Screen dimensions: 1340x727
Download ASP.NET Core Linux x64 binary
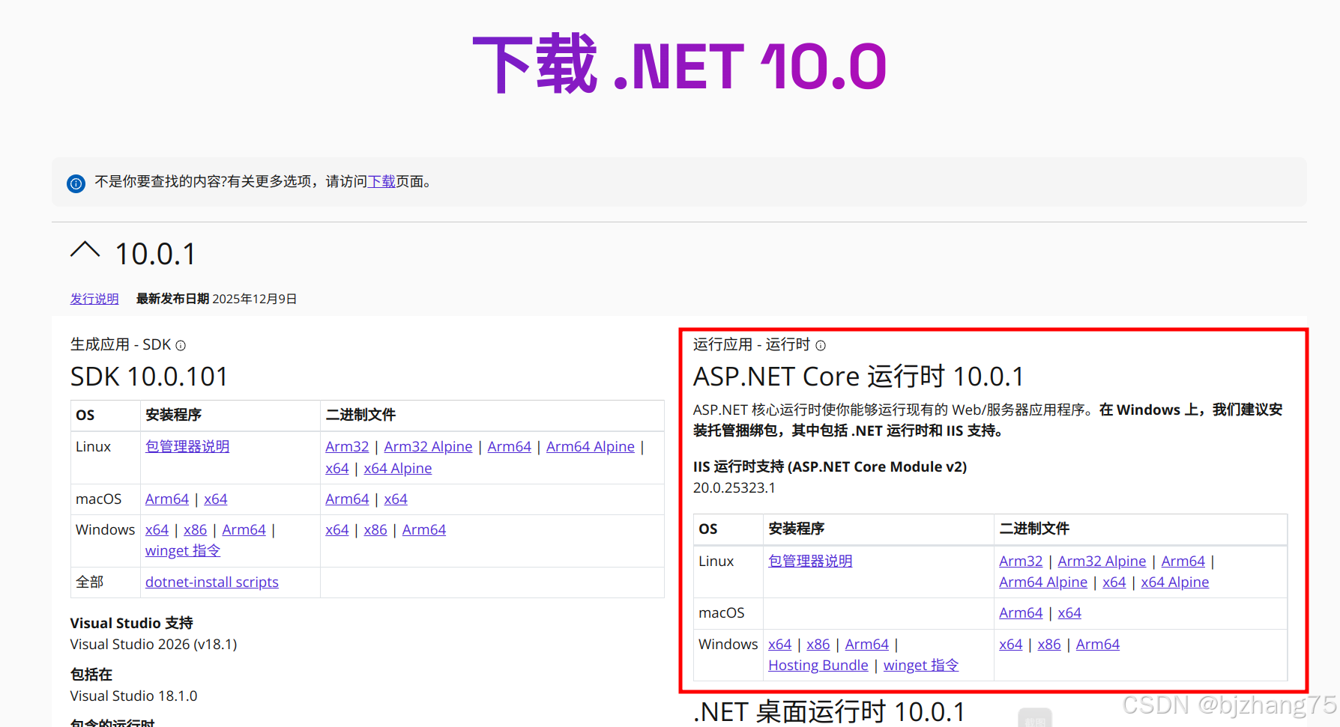pyautogui.click(x=1114, y=582)
